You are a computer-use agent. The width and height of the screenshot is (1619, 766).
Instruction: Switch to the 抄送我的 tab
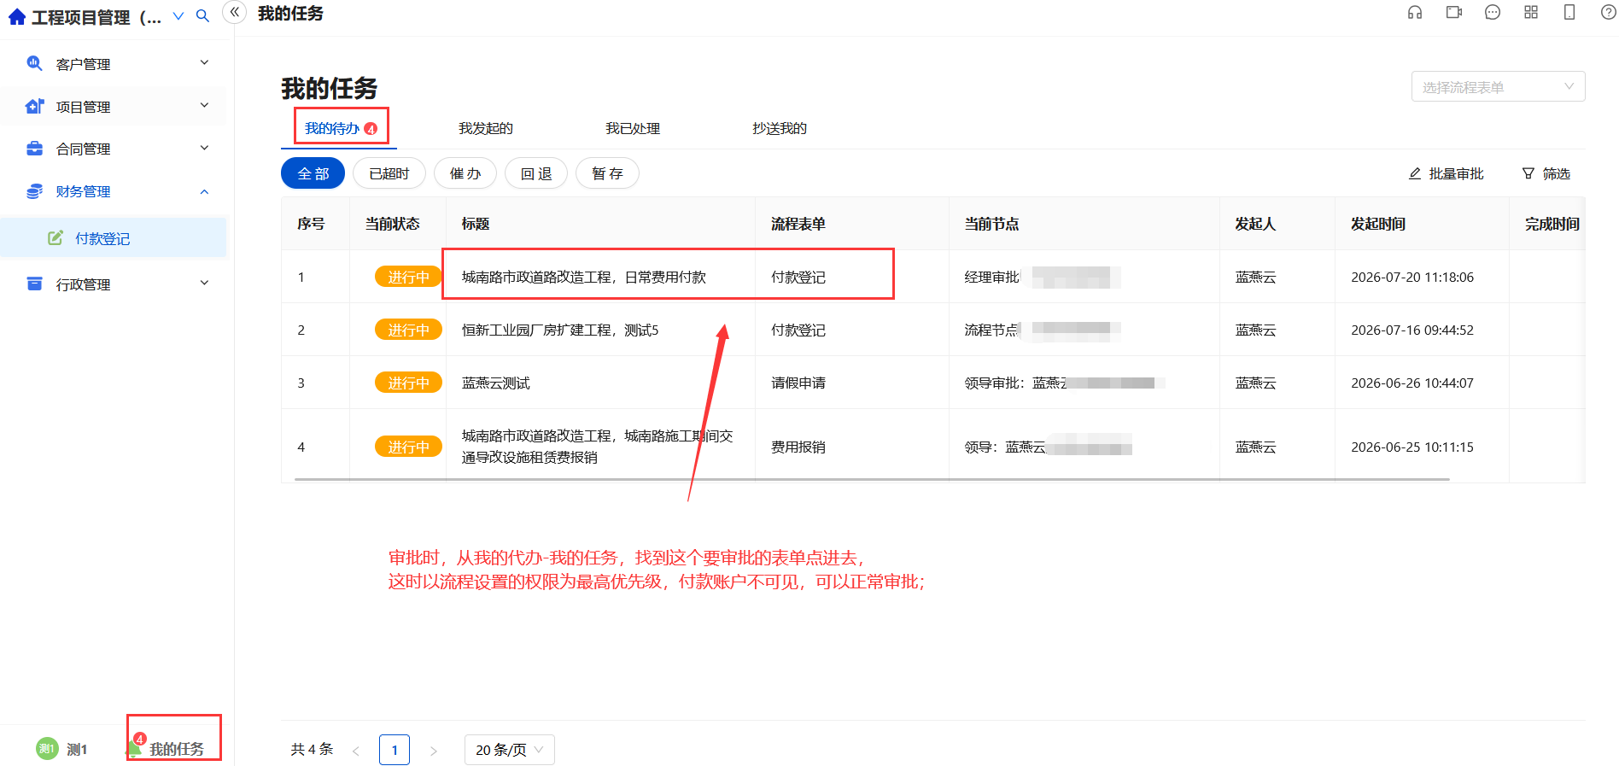click(x=779, y=128)
